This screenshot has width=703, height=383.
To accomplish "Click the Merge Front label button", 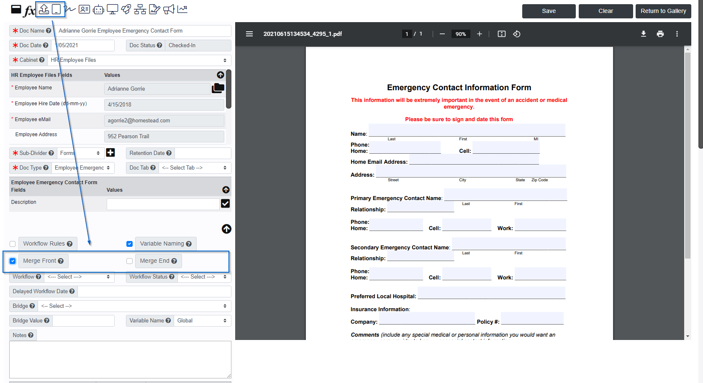I will (44, 261).
